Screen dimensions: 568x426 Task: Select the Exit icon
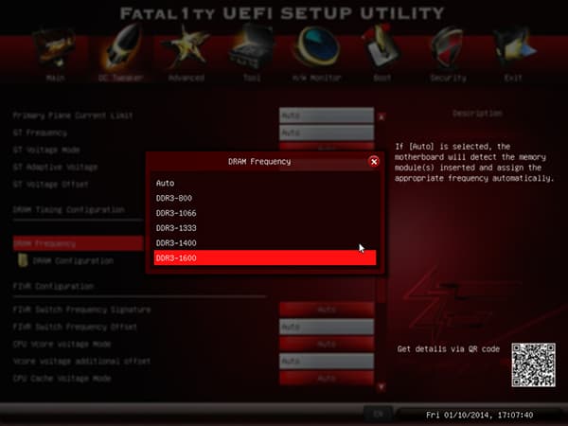[x=514, y=48]
